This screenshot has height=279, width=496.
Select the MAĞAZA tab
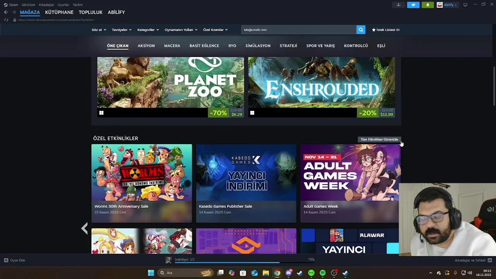coord(30,12)
